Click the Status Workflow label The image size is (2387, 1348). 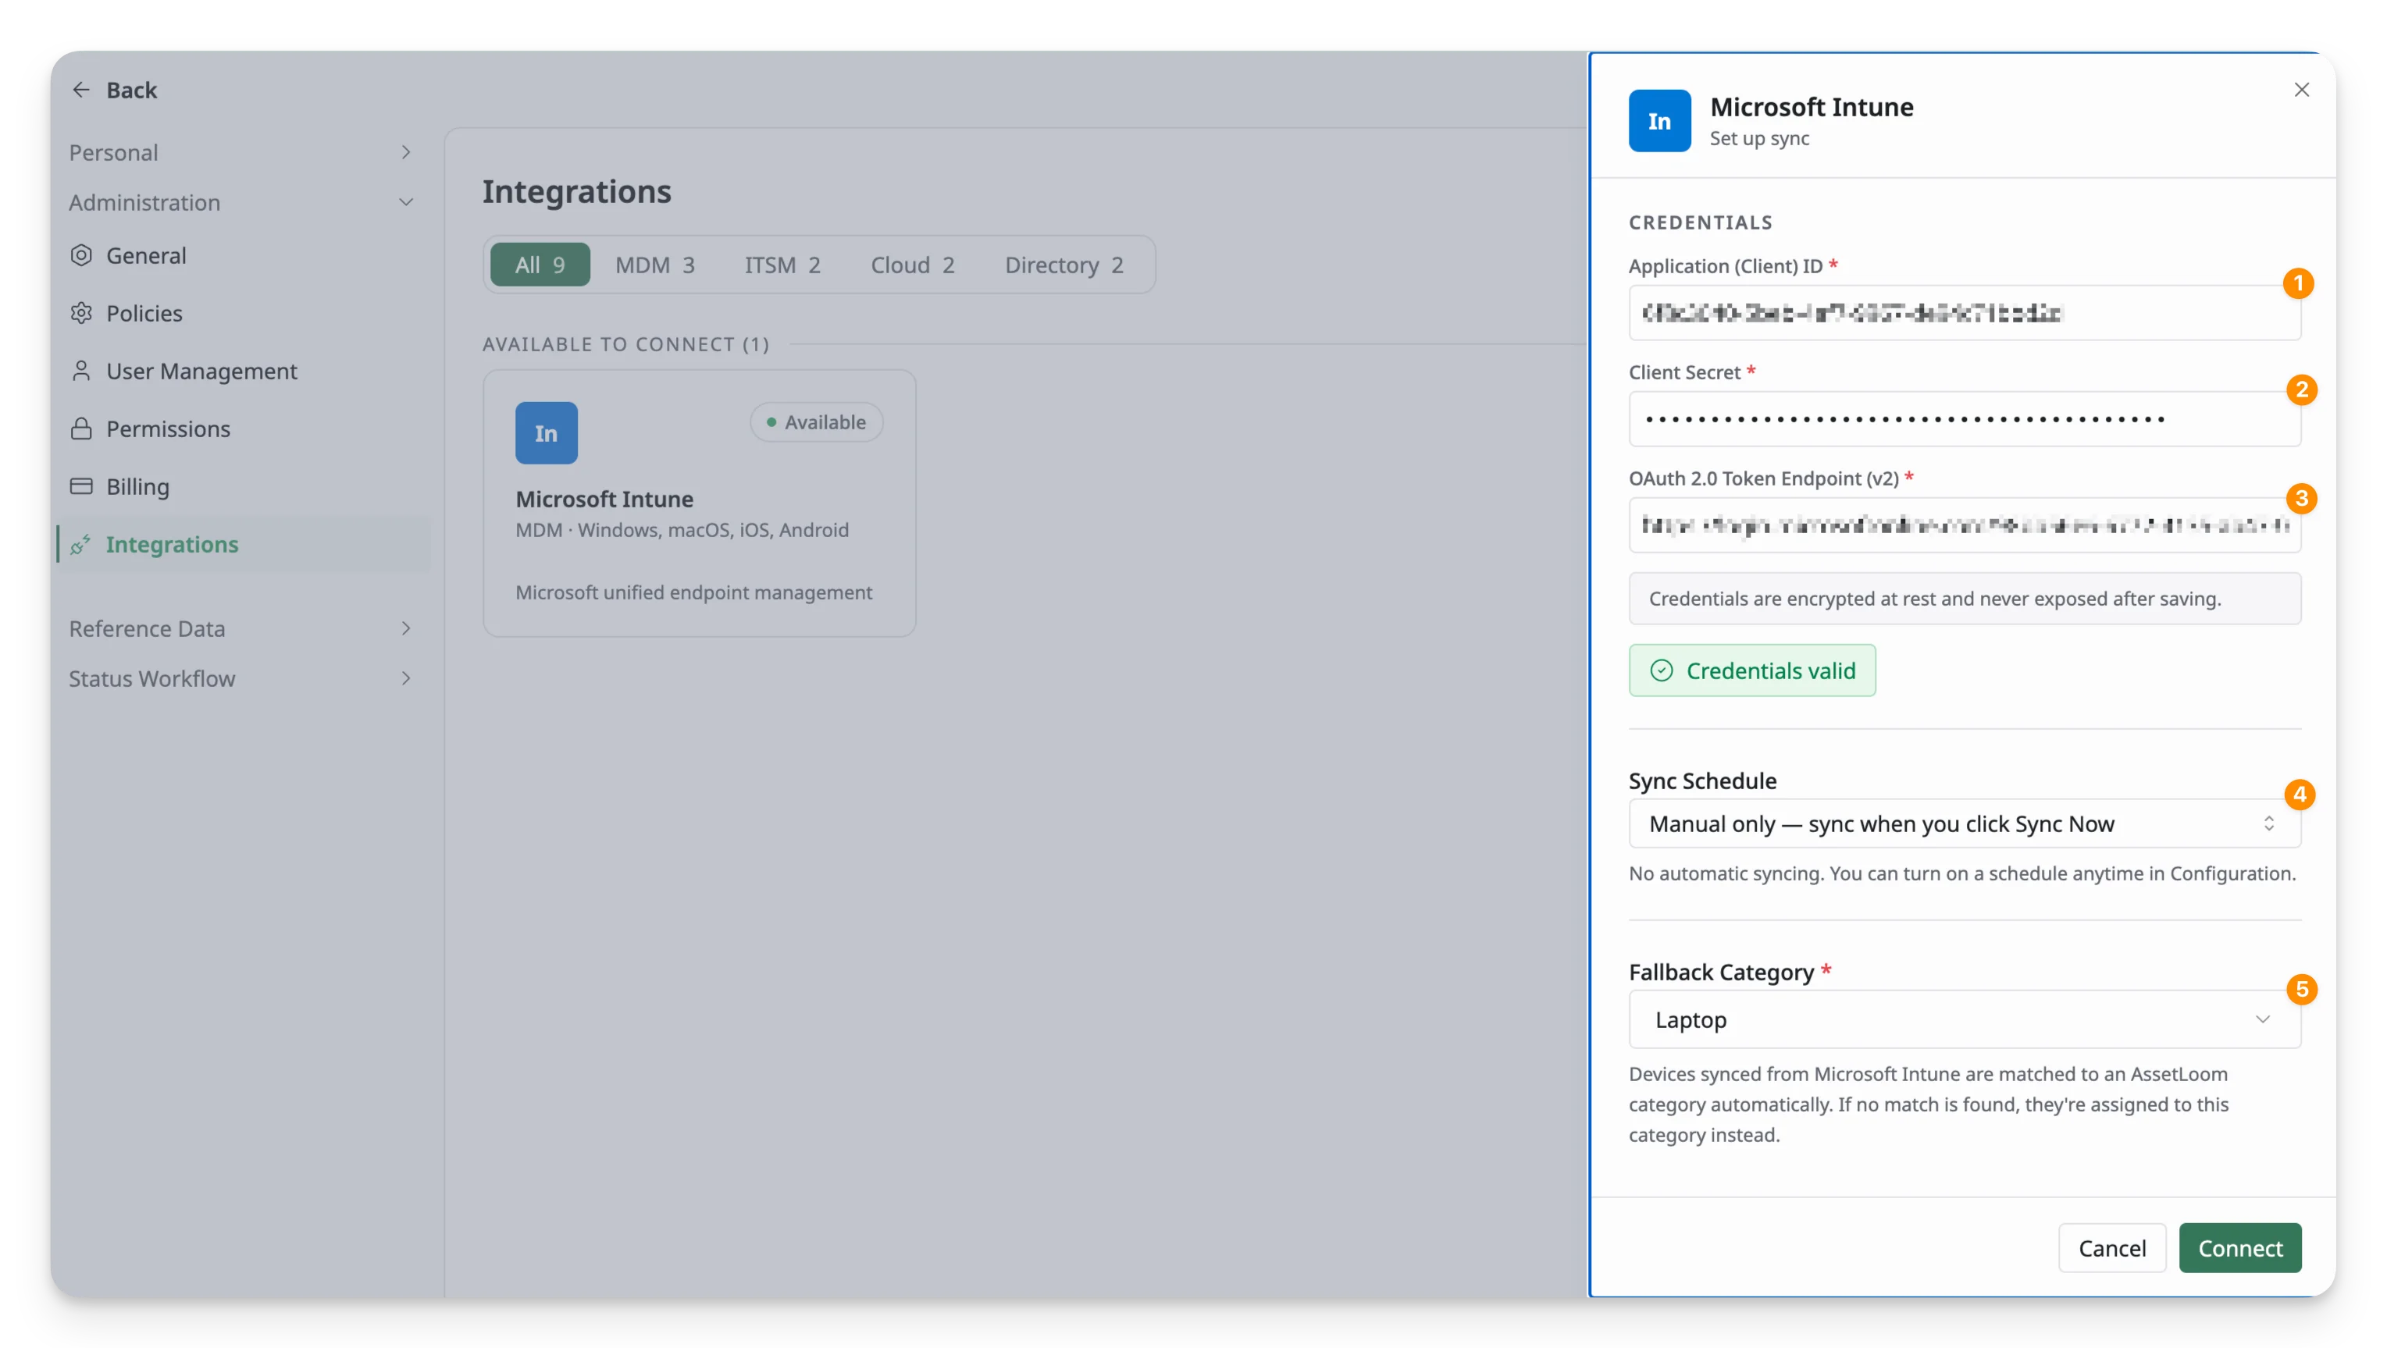pyautogui.click(x=152, y=679)
